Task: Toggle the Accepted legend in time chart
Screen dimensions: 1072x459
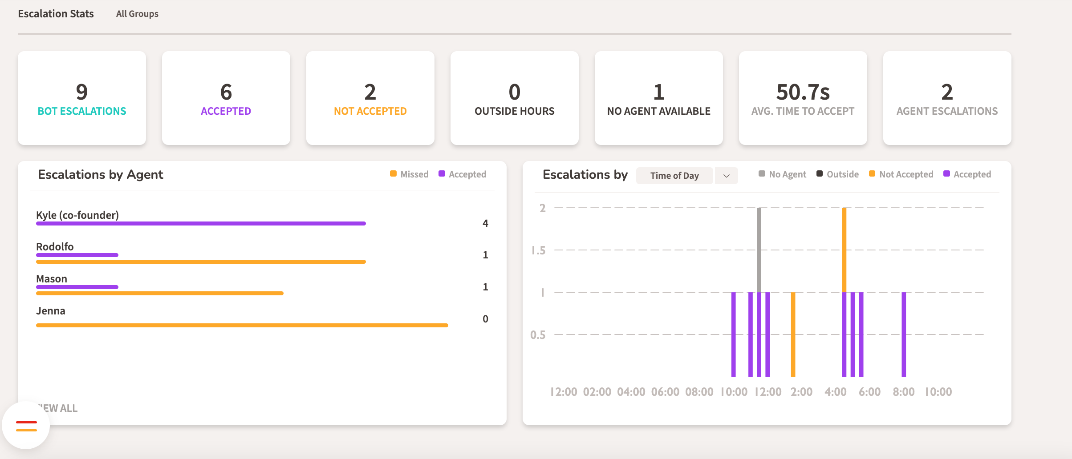Action: pyautogui.click(x=967, y=174)
